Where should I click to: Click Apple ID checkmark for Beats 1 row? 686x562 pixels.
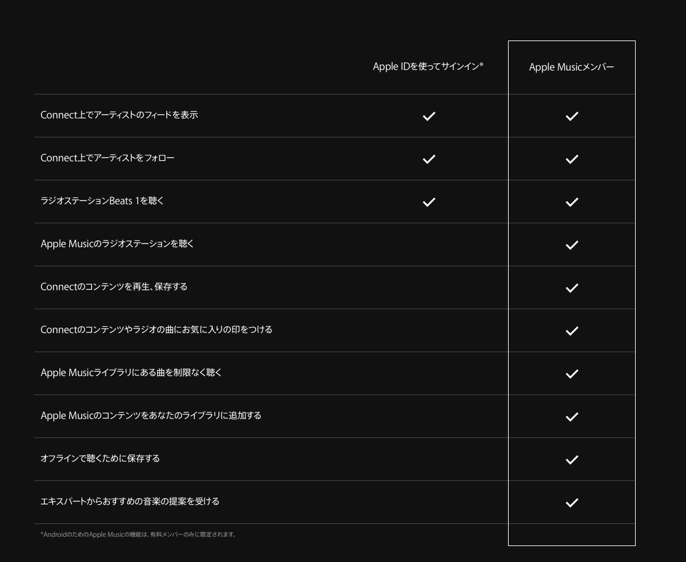(x=429, y=202)
